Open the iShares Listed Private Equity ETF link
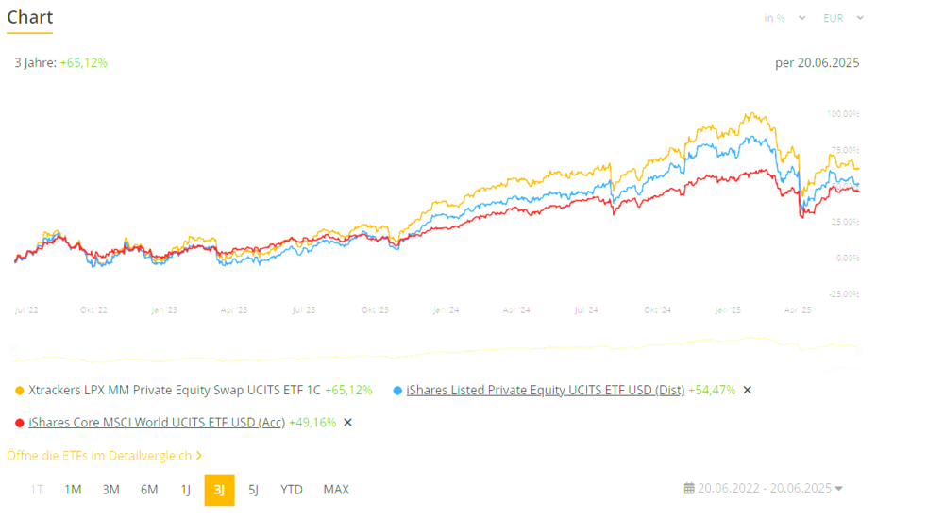 546,390
